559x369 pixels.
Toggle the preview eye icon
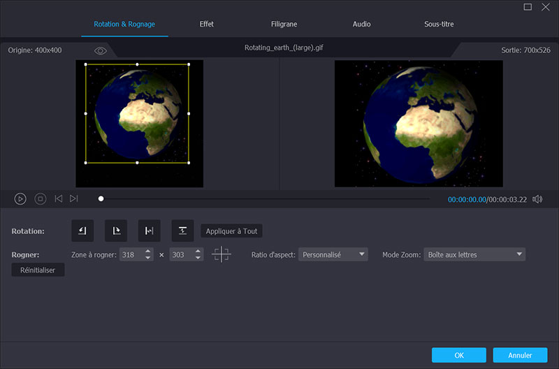tap(101, 51)
